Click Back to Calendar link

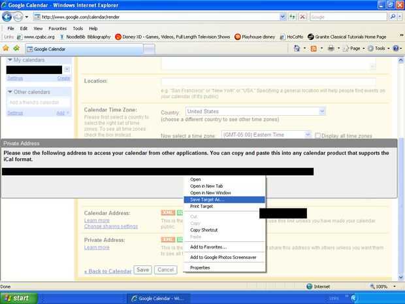(x=108, y=271)
